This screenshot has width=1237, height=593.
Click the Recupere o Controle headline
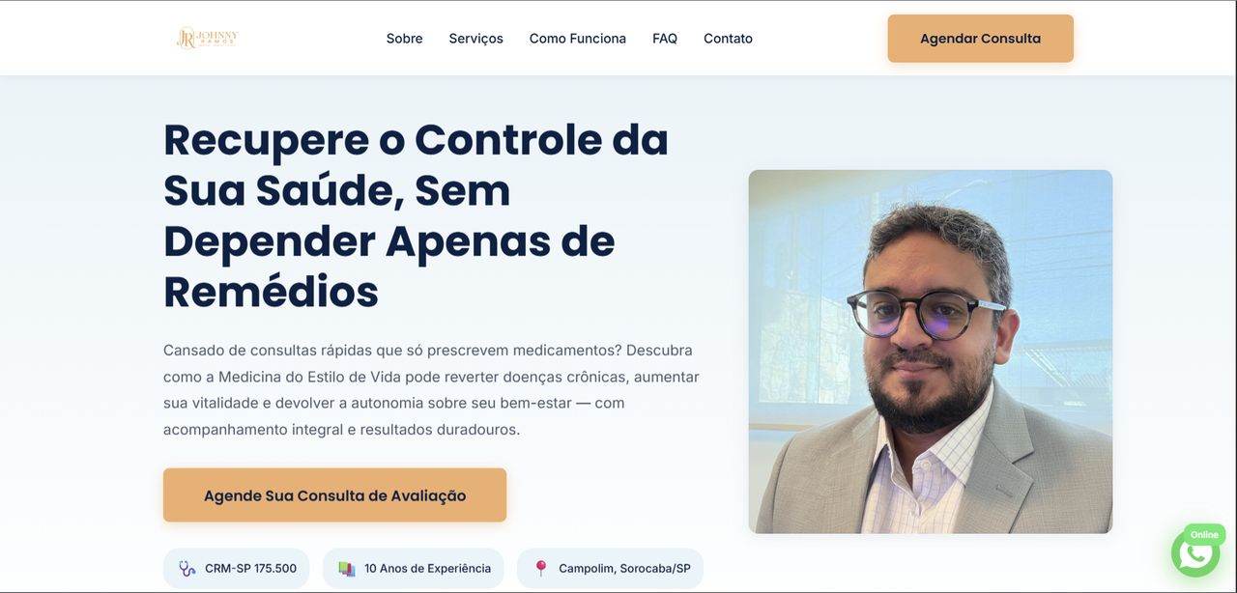(x=416, y=214)
